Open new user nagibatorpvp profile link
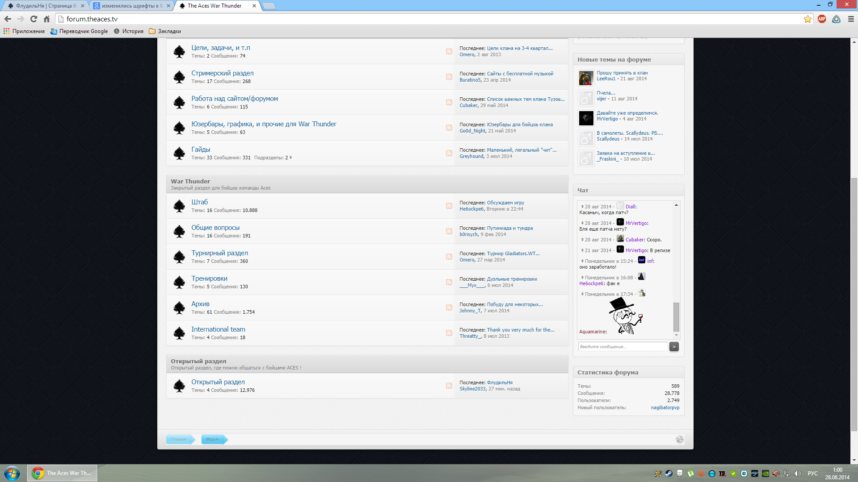 pyautogui.click(x=665, y=407)
